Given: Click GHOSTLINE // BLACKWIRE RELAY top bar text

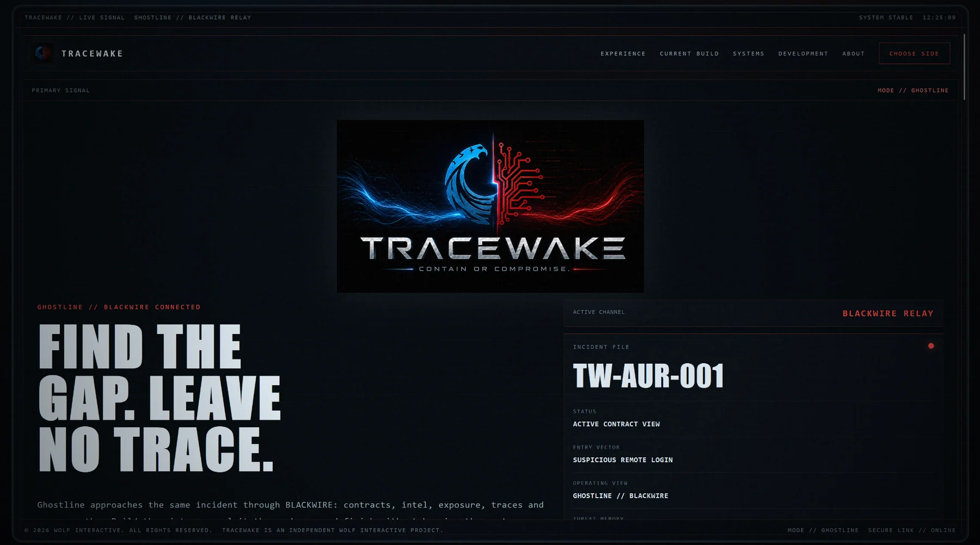Looking at the screenshot, I should pyautogui.click(x=193, y=17).
